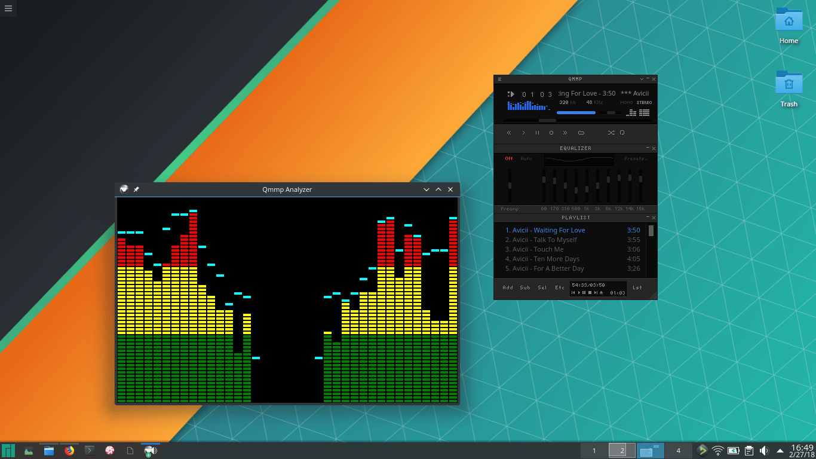Viewport: 816px width, 459px height.
Task: Launch Firefox from taskbar
Action: 69,451
